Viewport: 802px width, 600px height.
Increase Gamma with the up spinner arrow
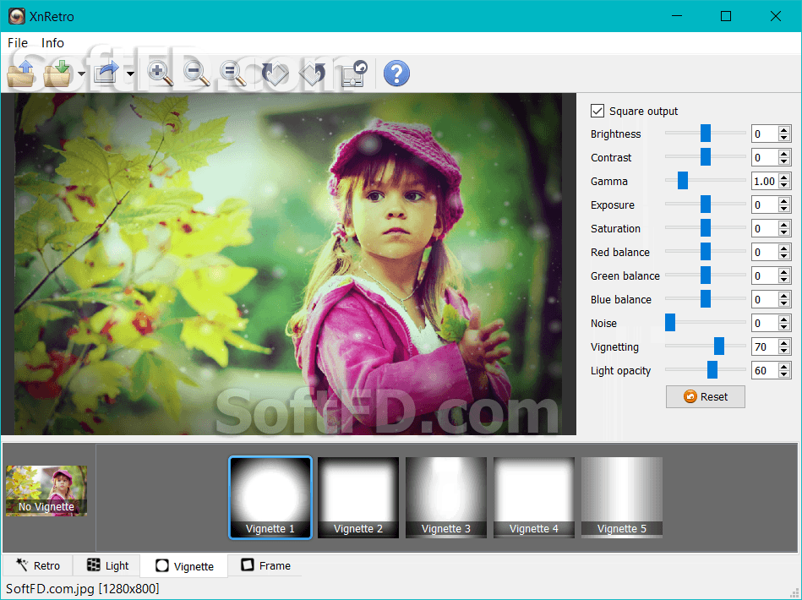click(x=784, y=177)
